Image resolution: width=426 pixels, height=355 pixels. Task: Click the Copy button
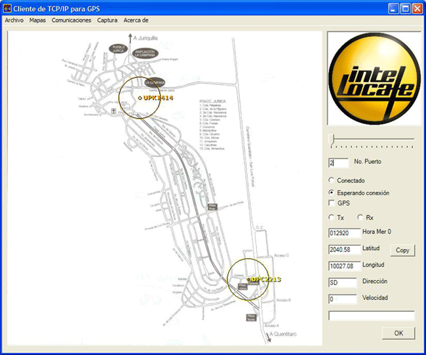tap(402, 250)
